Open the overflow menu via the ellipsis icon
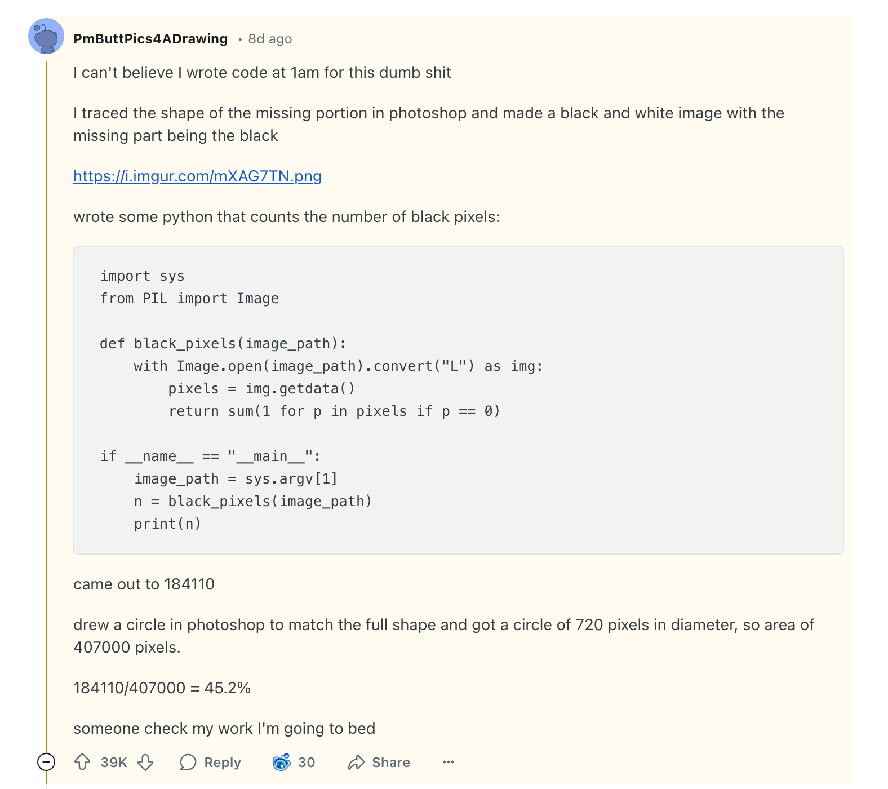The image size is (888, 789). 448,762
